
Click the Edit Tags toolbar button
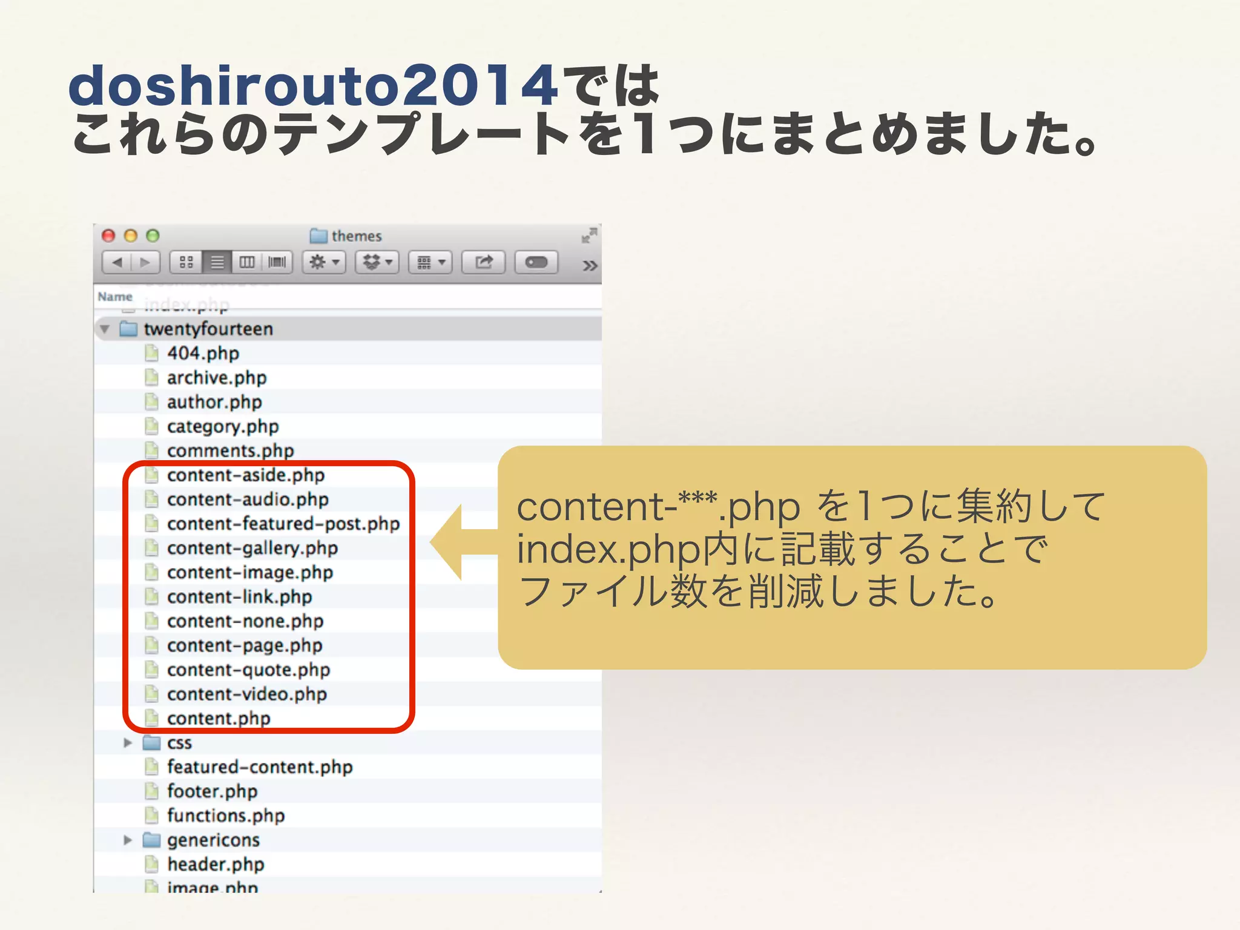pyautogui.click(x=536, y=262)
